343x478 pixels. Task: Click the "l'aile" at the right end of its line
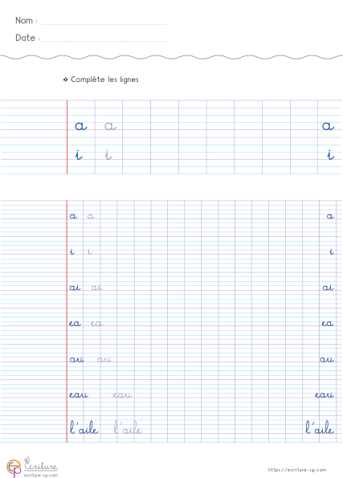point(320,427)
